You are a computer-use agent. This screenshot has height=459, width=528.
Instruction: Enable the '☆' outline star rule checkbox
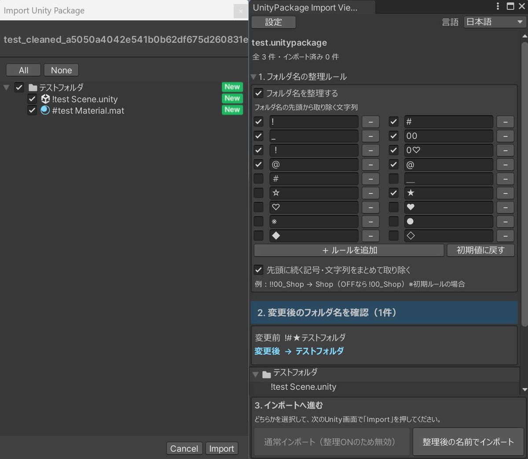pos(259,193)
